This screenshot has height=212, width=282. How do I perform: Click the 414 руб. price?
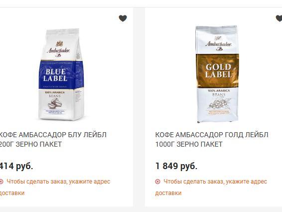click(x=16, y=166)
